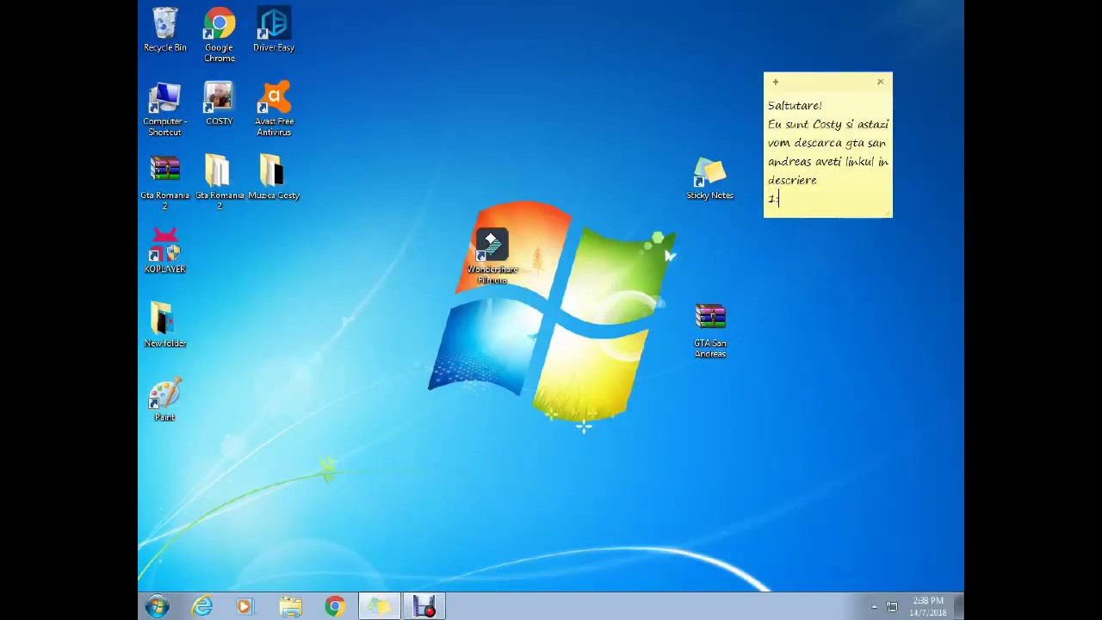The width and height of the screenshot is (1102, 620).
Task: Select the Gta Romania 2 WinRAR archive
Action: 164,183
